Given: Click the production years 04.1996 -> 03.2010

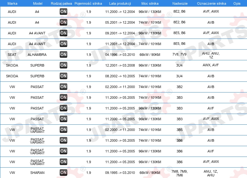Looking at the screenshot, I should tap(120, 55).
